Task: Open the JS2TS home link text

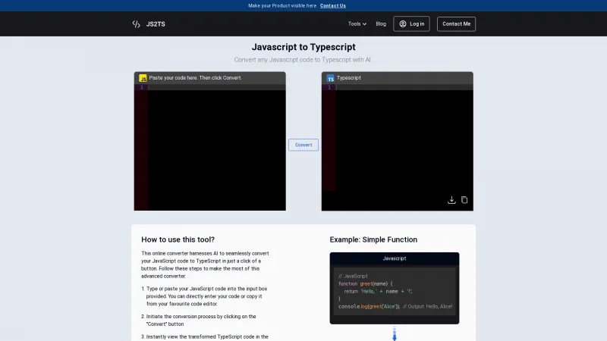Action: click(x=156, y=24)
